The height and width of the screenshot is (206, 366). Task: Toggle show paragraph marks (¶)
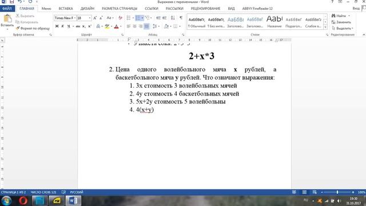tap(181, 18)
